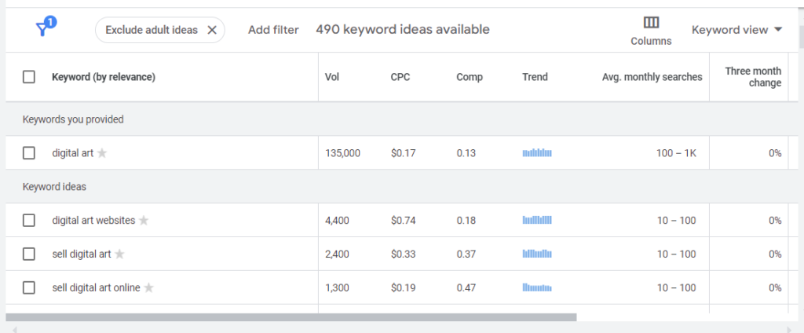
Task: Click the 4,400 volume value
Action: pos(337,221)
